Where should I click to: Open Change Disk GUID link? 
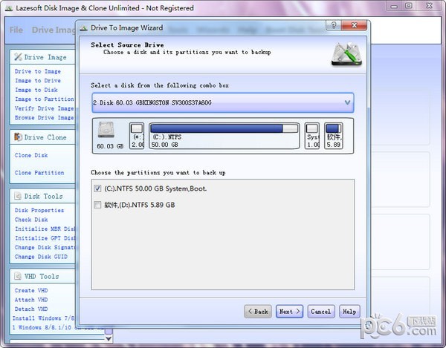pyautogui.click(x=41, y=257)
